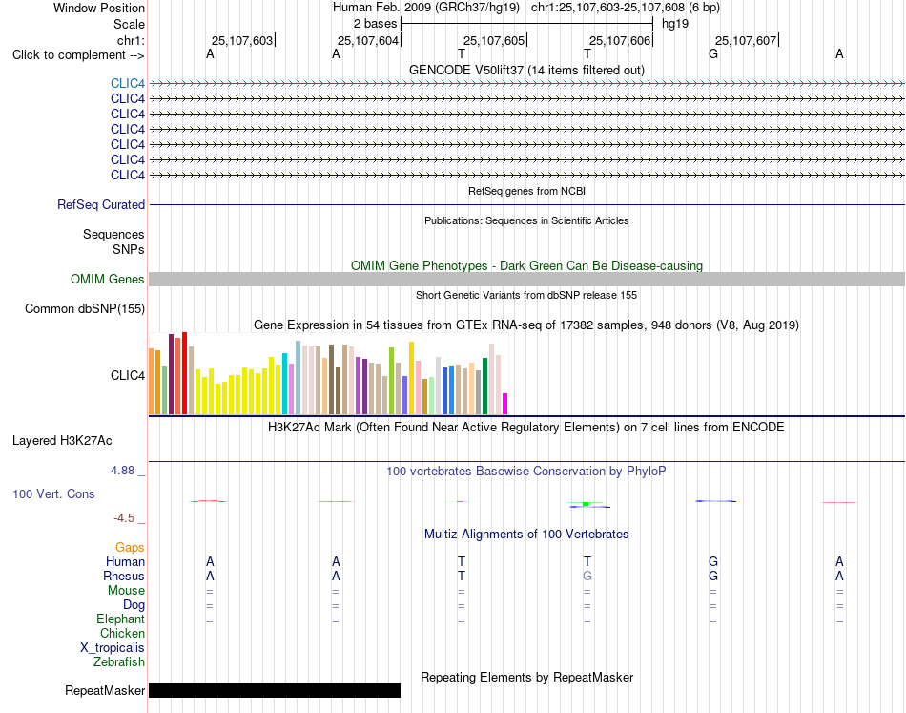Click the hg19 label beside scale bar
The height and width of the screenshot is (713, 906).
coord(675,24)
